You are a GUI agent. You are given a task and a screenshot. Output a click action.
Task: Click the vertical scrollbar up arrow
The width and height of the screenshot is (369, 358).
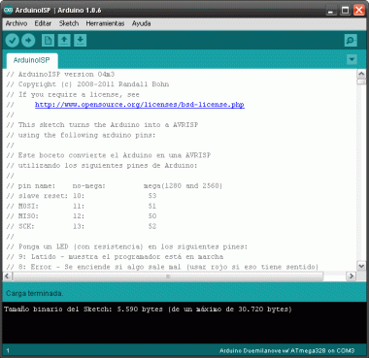[x=361, y=74]
